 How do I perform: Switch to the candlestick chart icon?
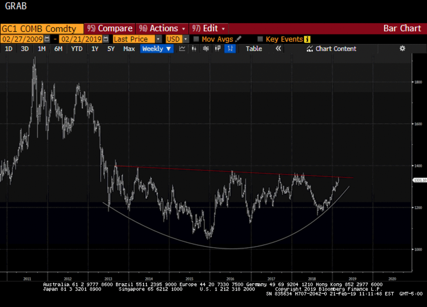click(194, 49)
